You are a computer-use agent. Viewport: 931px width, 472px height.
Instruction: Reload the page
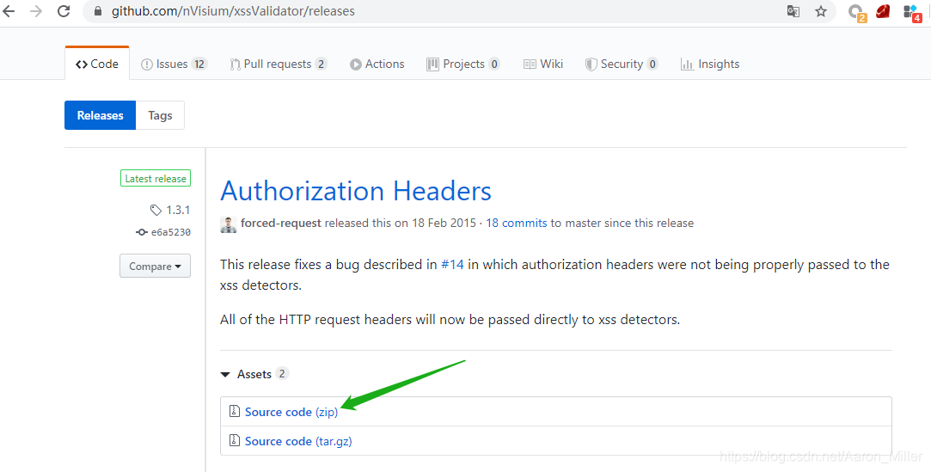(64, 11)
